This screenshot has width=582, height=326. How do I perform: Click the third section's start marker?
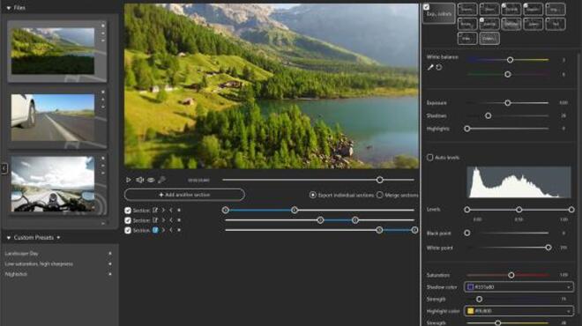(379, 230)
